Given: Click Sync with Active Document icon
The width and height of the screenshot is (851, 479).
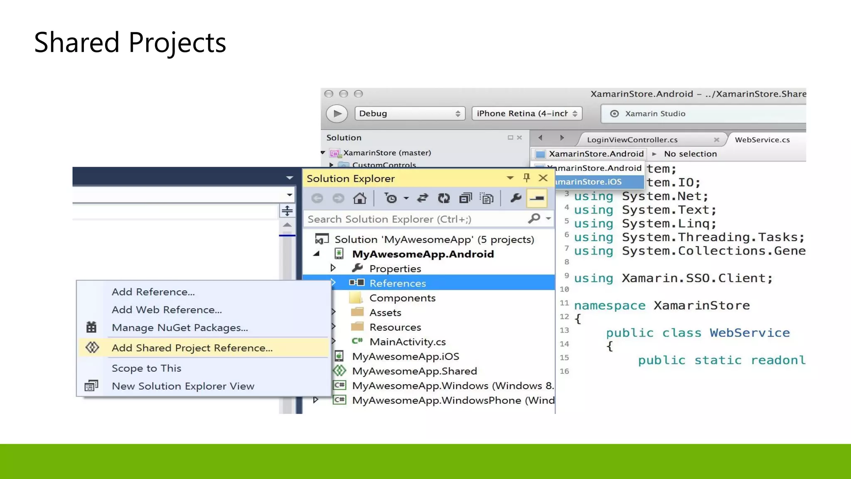Looking at the screenshot, I should 423,198.
